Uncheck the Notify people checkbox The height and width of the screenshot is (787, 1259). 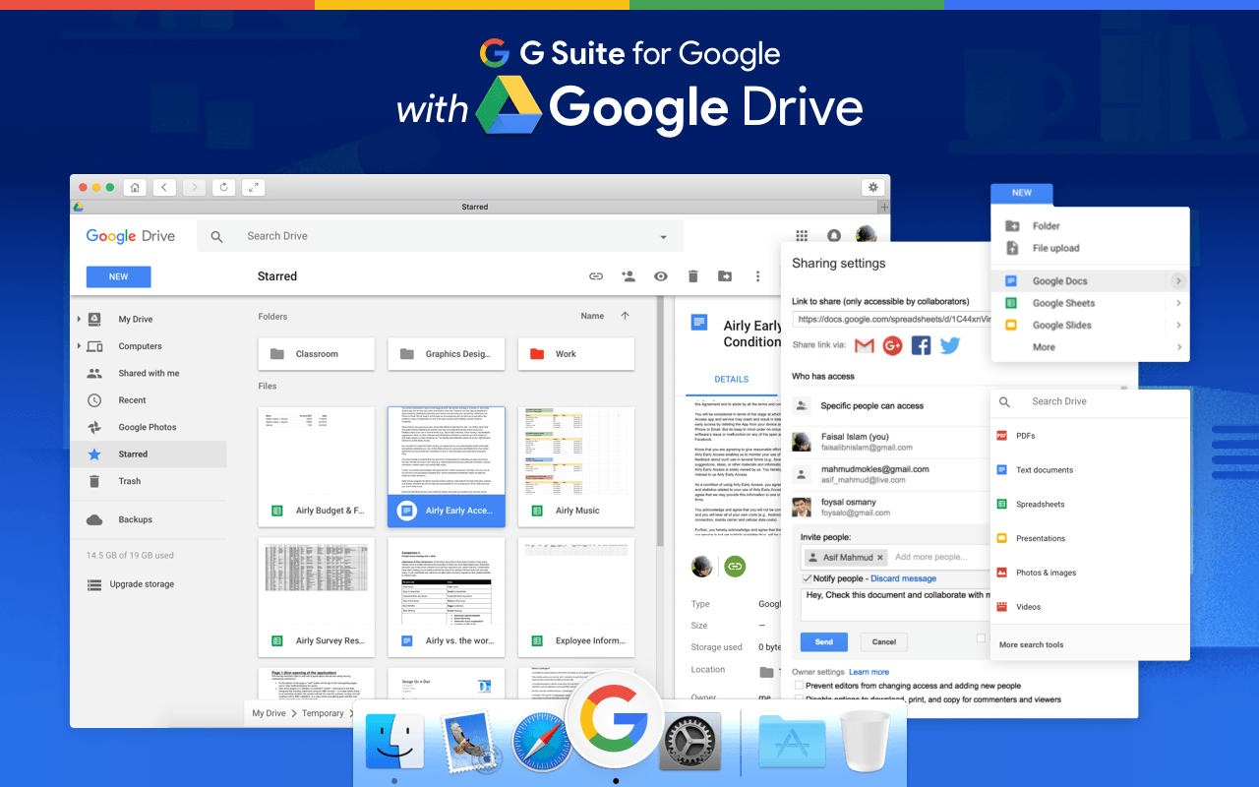[x=807, y=578]
